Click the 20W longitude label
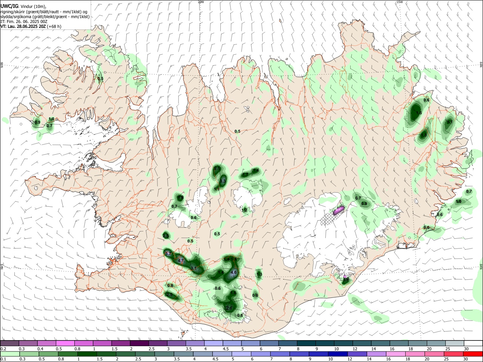The width and height of the screenshot is (483, 362). coord(201,2)
